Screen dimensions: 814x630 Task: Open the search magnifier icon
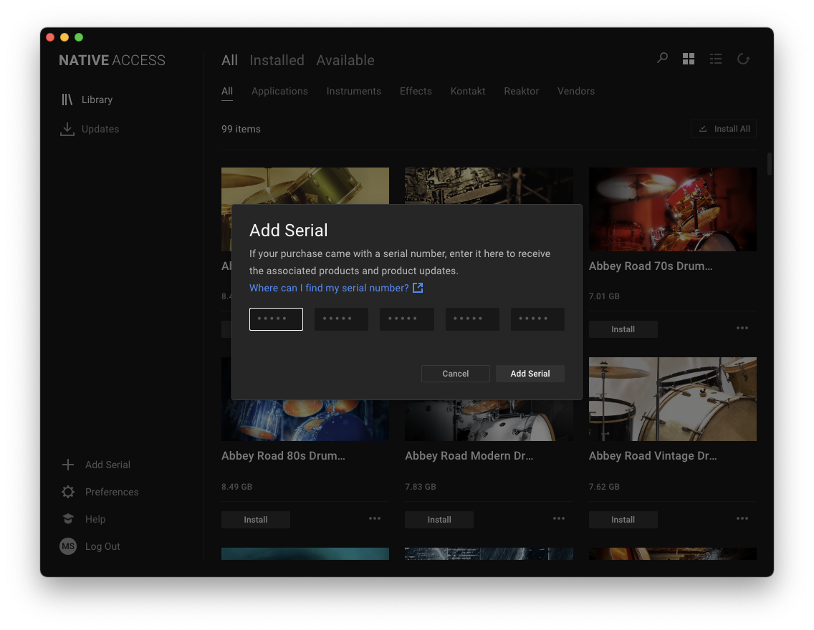tap(662, 58)
